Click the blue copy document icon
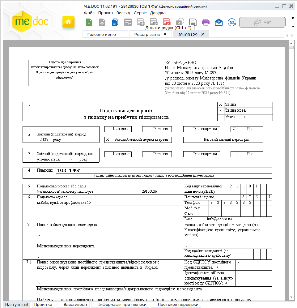The image size is (297, 308). [x=115, y=22]
